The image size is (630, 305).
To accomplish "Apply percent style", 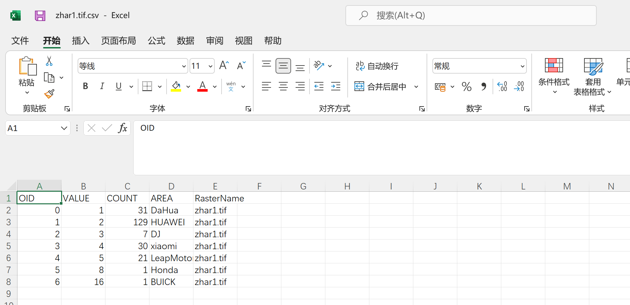I will click(x=467, y=86).
